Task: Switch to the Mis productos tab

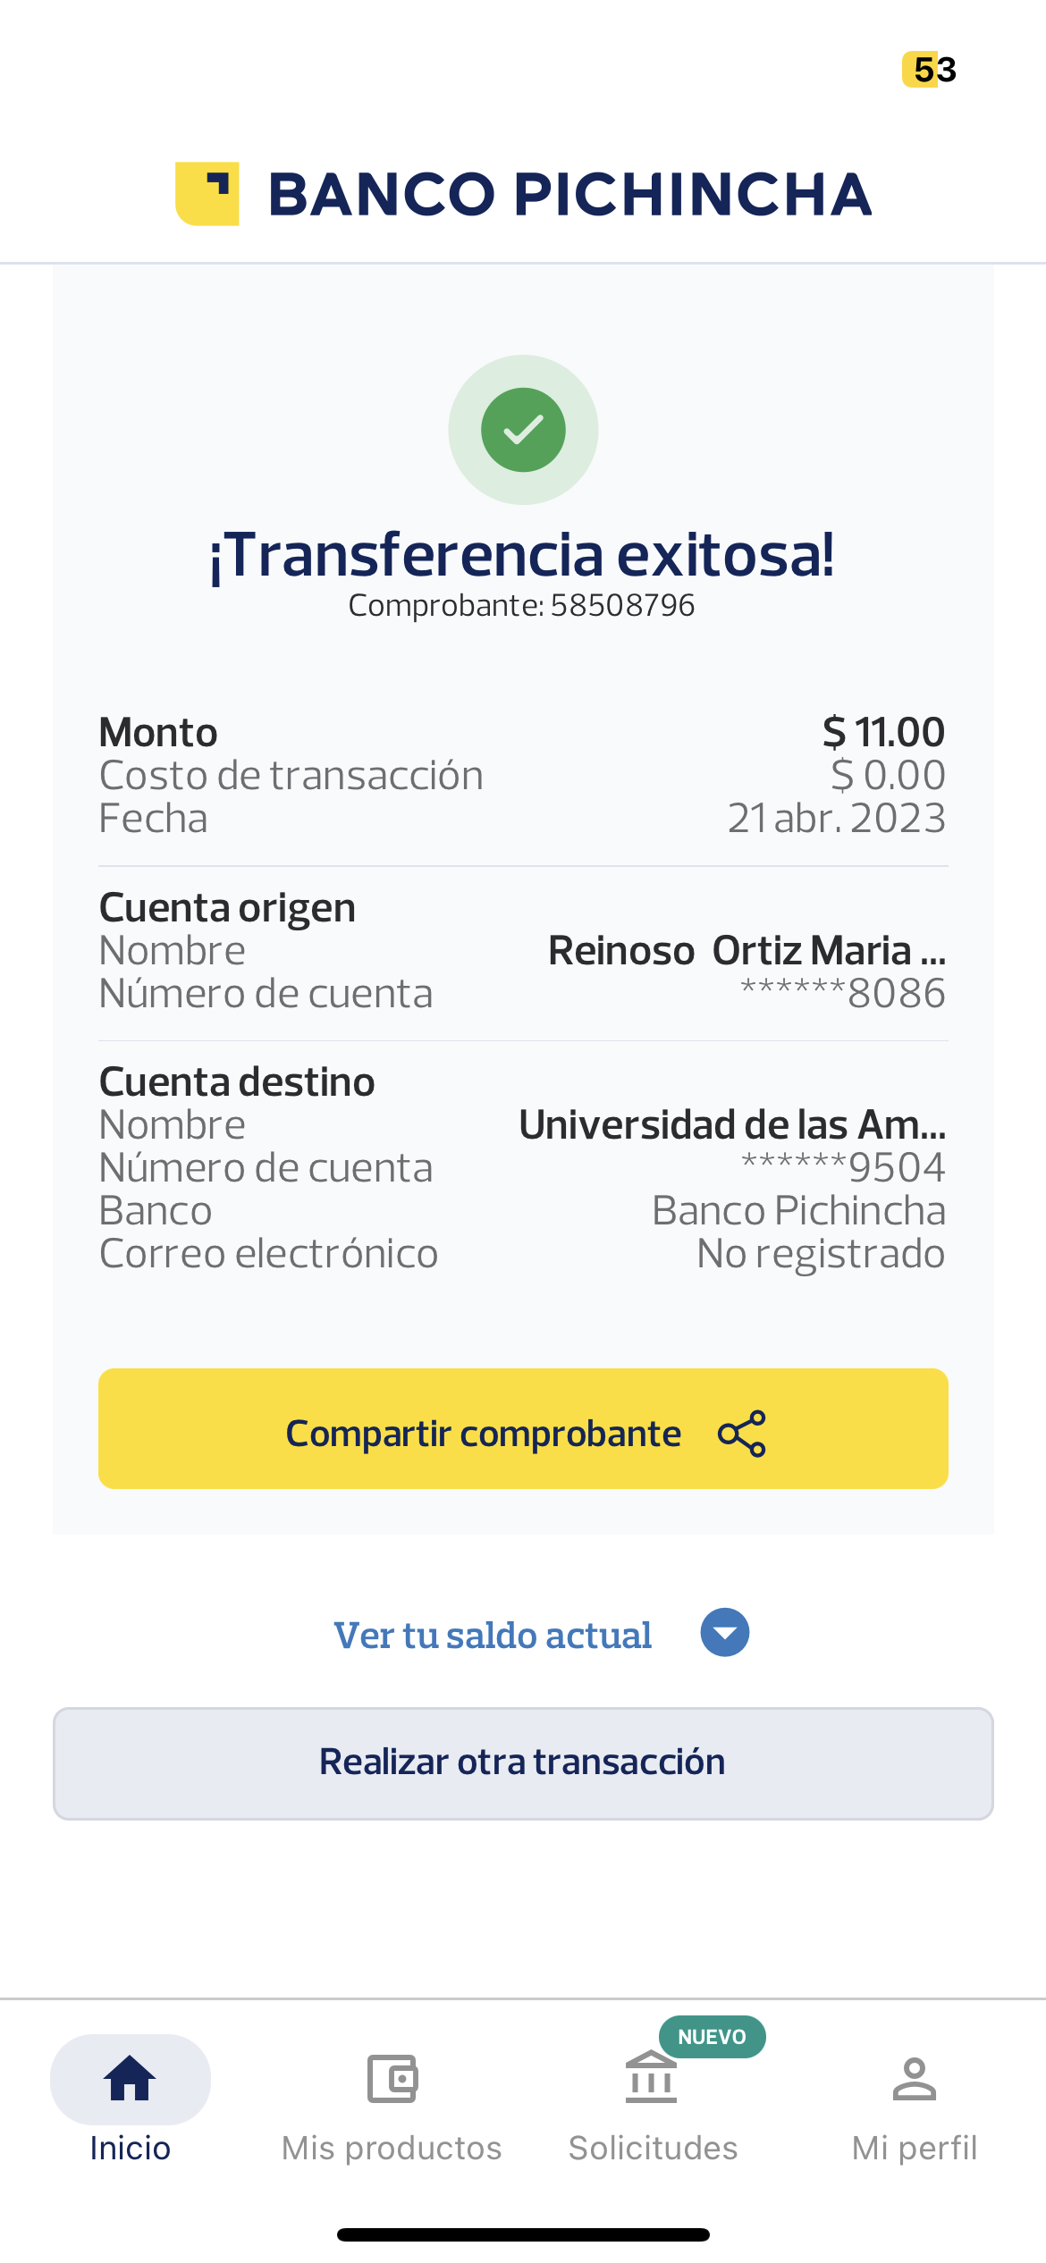Action: (x=392, y=2148)
